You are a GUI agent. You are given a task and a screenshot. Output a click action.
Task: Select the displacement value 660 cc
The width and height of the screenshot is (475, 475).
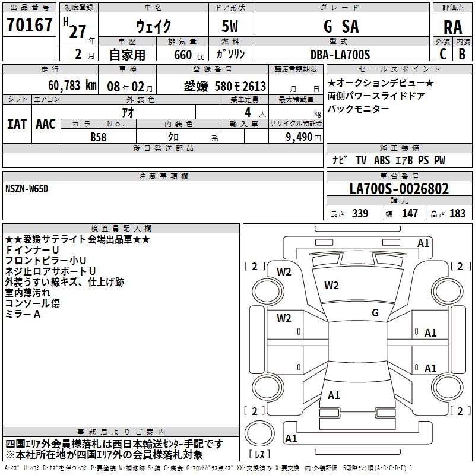189,55
